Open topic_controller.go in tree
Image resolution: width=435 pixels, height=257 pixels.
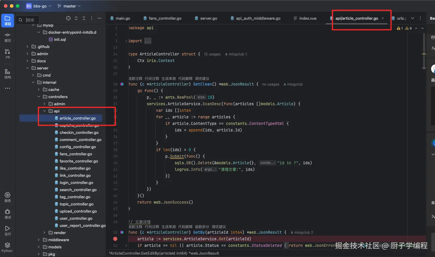[74, 204]
